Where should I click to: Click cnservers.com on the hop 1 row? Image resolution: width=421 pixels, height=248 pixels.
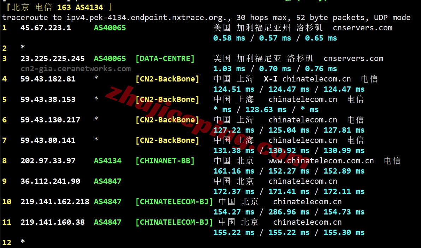(362, 28)
